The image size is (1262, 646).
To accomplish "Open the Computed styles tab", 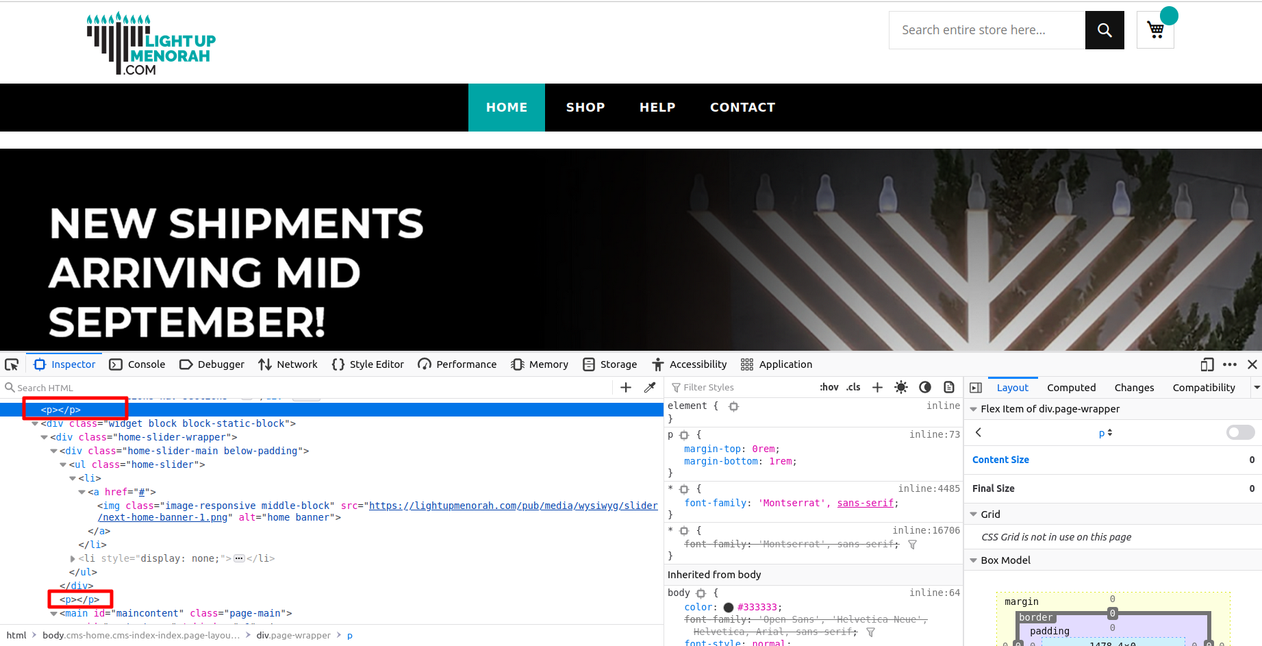I will pyautogui.click(x=1071, y=388).
